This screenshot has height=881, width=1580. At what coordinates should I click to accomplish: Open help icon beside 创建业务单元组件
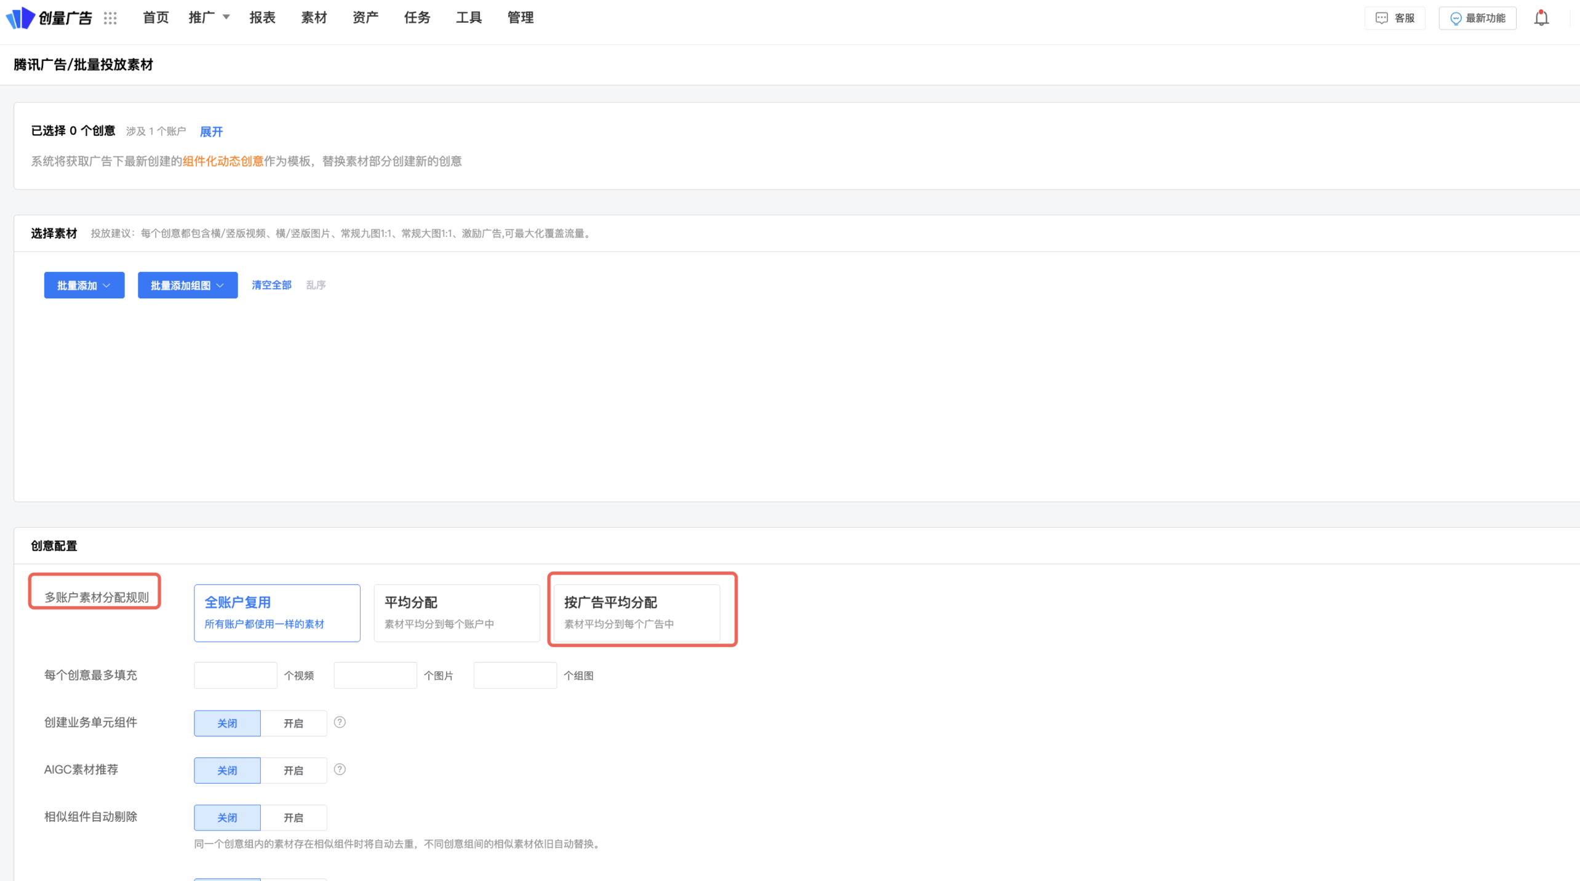click(340, 722)
